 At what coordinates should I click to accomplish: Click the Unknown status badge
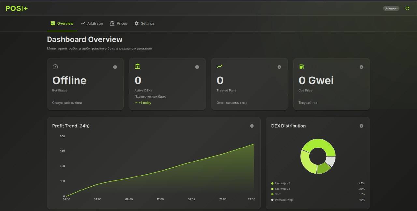tap(391, 8)
